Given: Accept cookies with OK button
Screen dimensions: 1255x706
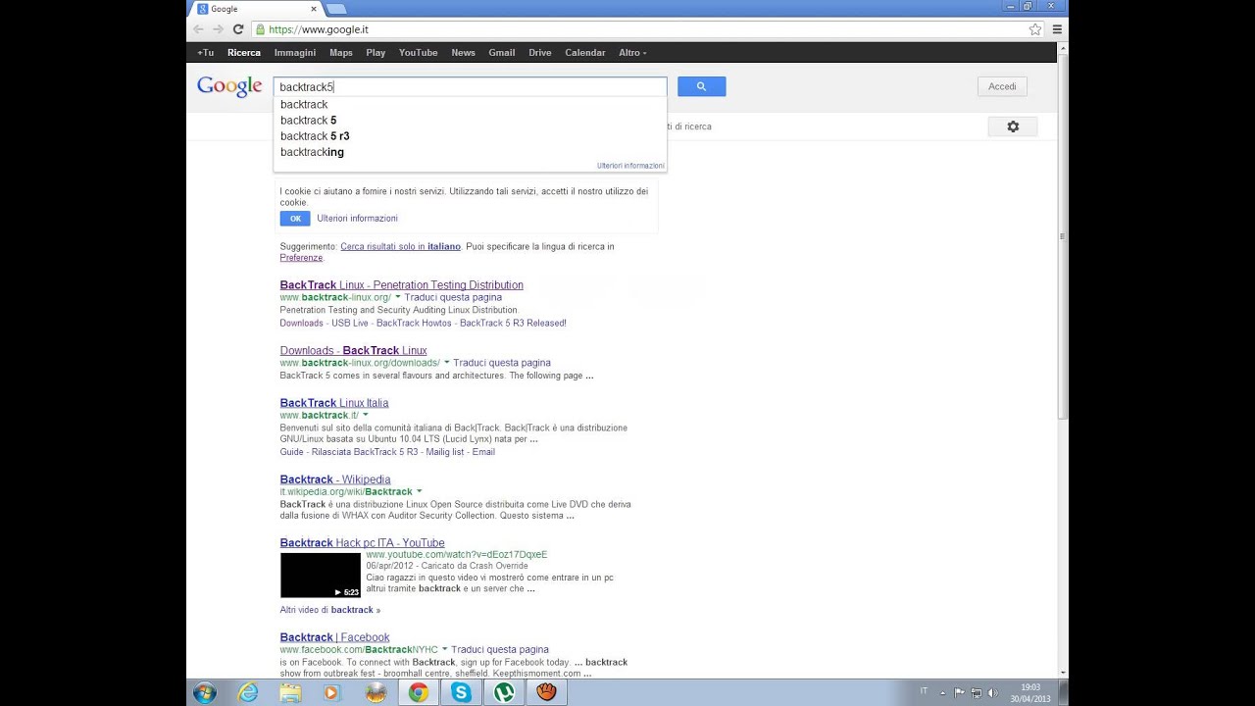Looking at the screenshot, I should click(295, 219).
